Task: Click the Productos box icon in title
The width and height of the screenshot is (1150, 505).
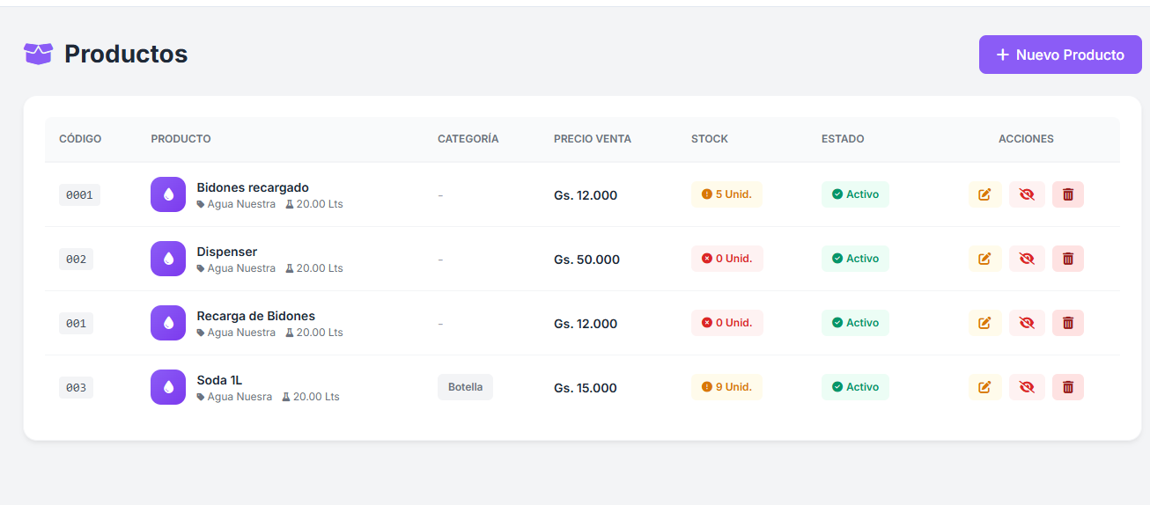Action: click(x=38, y=55)
